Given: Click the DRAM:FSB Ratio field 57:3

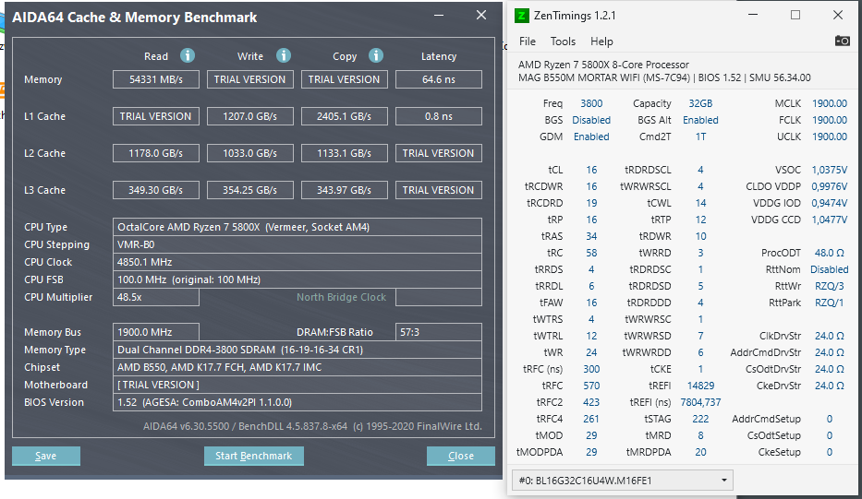Looking at the screenshot, I should point(439,332).
